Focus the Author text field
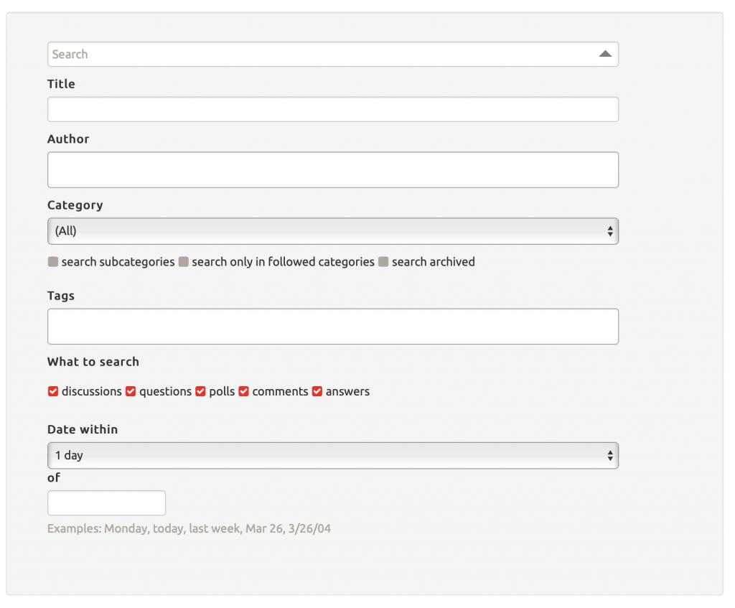 (333, 169)
